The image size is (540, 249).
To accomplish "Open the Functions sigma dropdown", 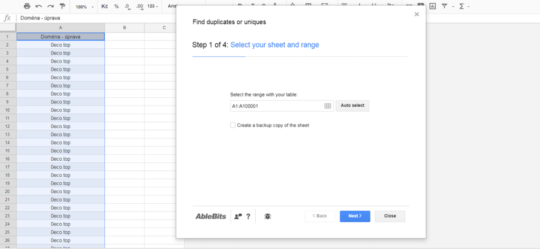I will coord(463,6).
